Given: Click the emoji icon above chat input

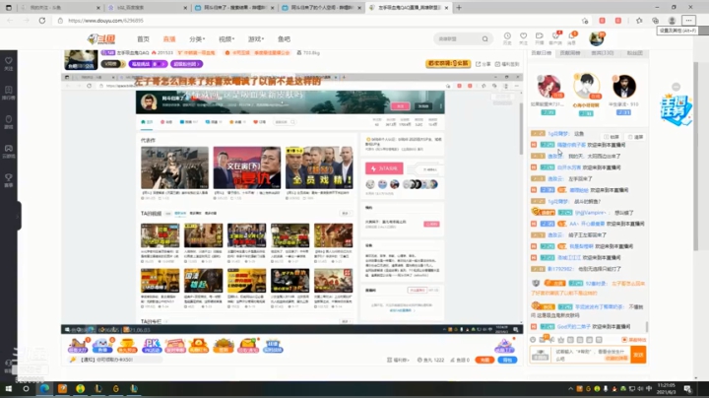Looking at the screenshot, I should tap(533, 340).
